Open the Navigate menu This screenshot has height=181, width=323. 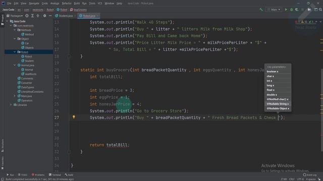coord(34,4)
